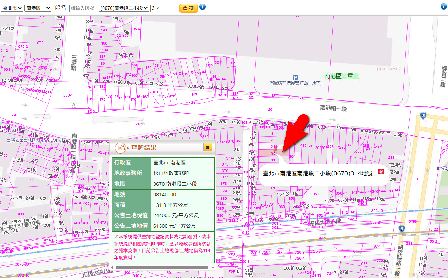This screenshot has height=278, width=448.
Task: Close the 查詢結果 results panel
Action: tap(208, 147)
